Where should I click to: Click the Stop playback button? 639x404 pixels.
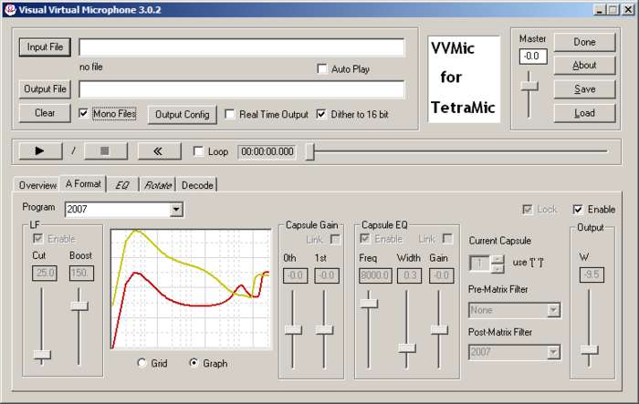(105, 151)
